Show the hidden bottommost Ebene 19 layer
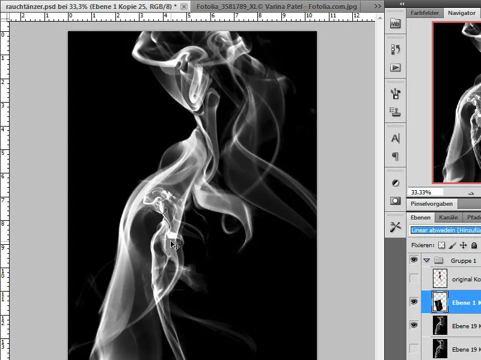This screenshot has width=481, height=360. [x=414, y=349]
